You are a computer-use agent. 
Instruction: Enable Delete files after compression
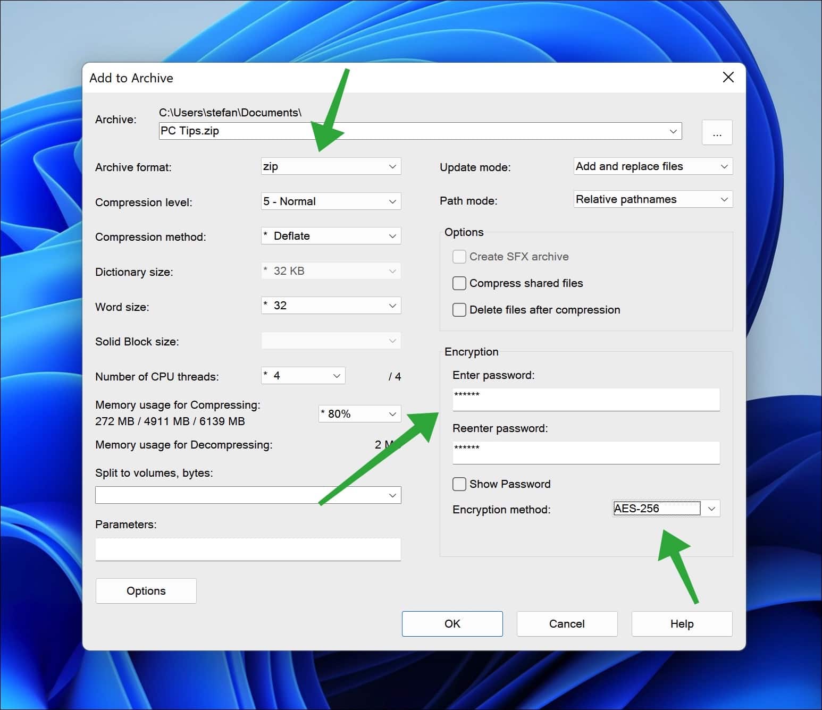click(x=459, y=309)
